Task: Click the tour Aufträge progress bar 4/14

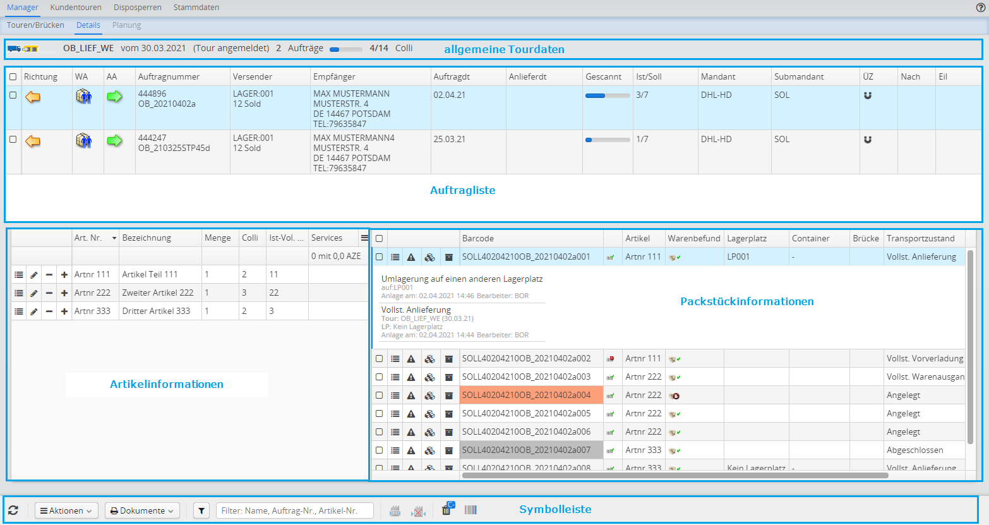Action: [x=346, y=49]
